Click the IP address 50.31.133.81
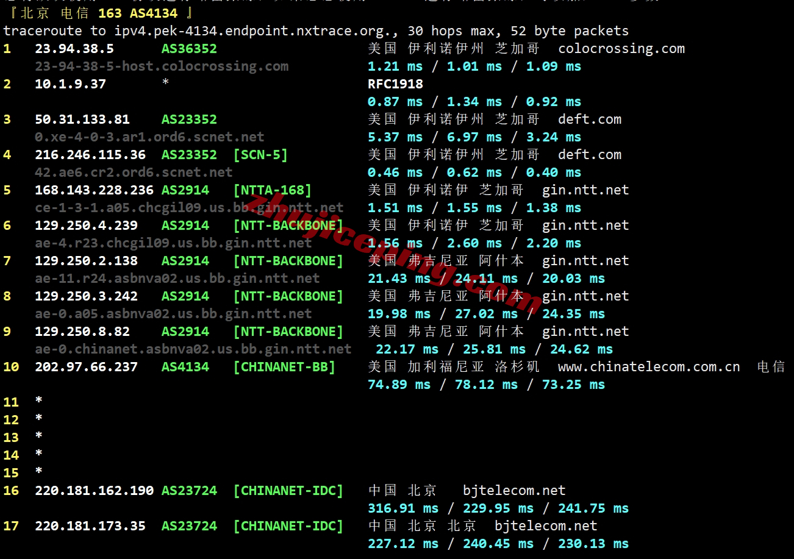Image resolution: width=794 pixels, height=559 pixels. point(82,119)
